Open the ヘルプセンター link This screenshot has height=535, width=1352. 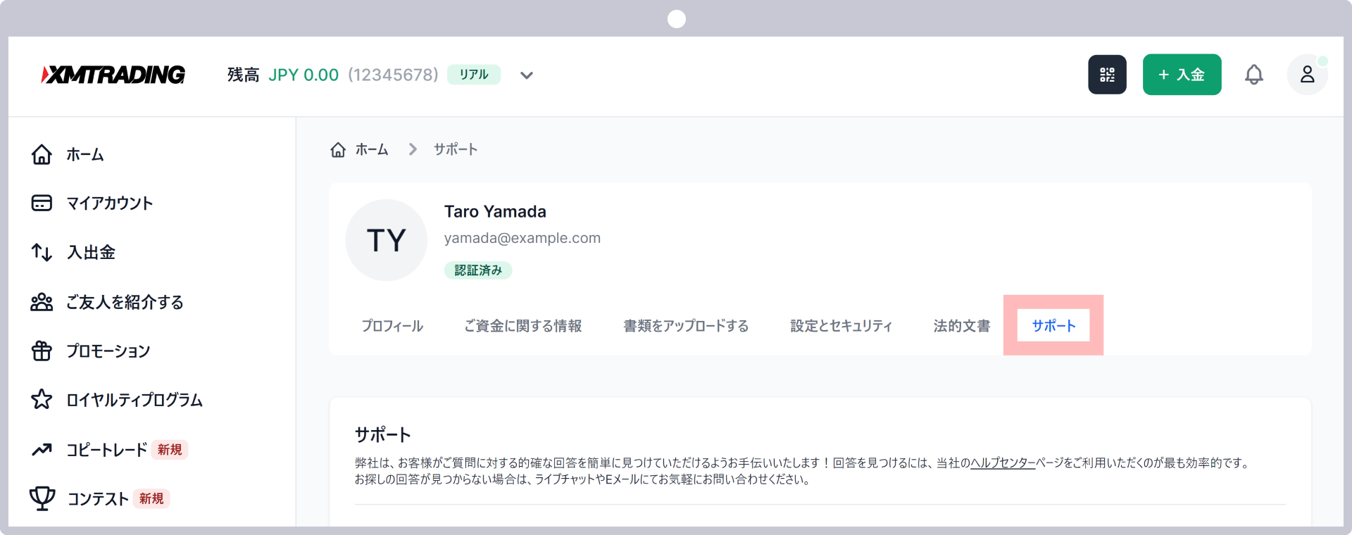point(1003,463)
